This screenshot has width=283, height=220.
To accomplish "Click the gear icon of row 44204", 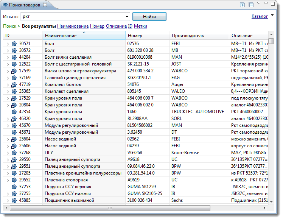I will [14, 57].
